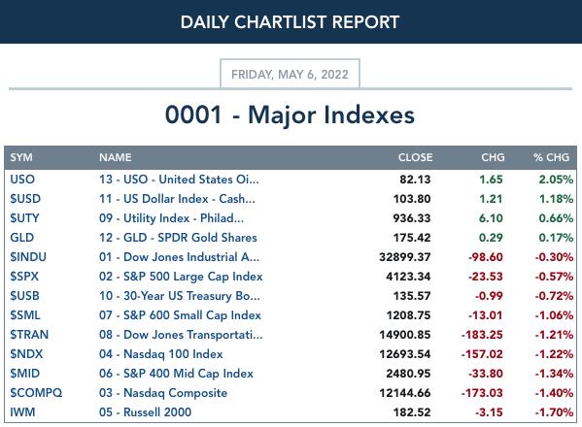This screenshot has height=427, width=582.
Task: Click the Russell 2000 name link
Action: (x=145, y=412)
